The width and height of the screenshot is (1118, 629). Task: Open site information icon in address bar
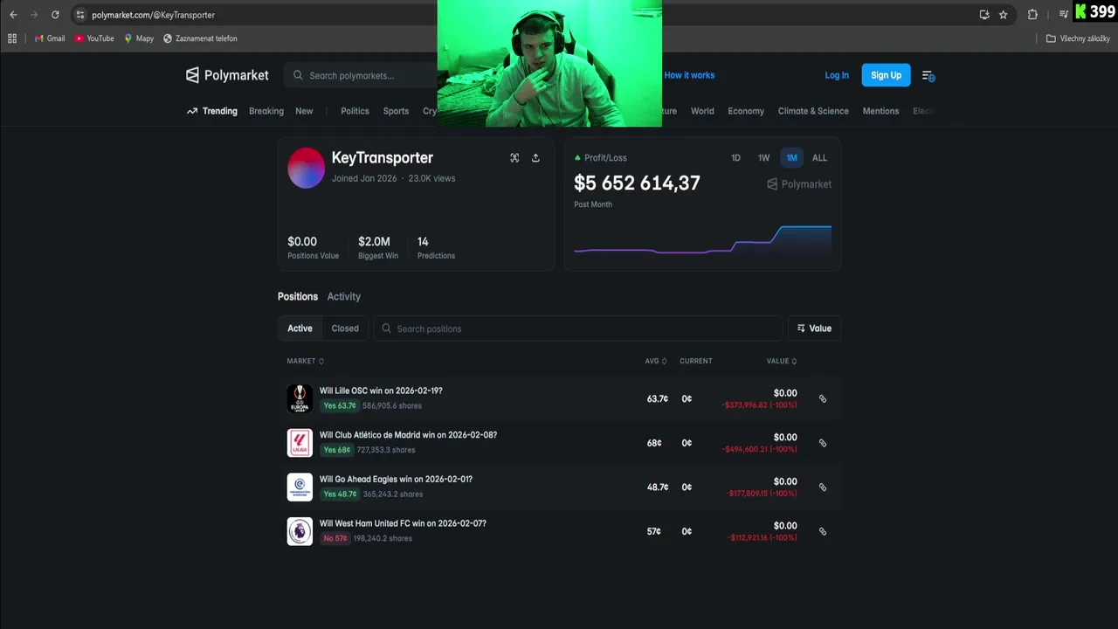pyautogui.click(x=79, y=15)
